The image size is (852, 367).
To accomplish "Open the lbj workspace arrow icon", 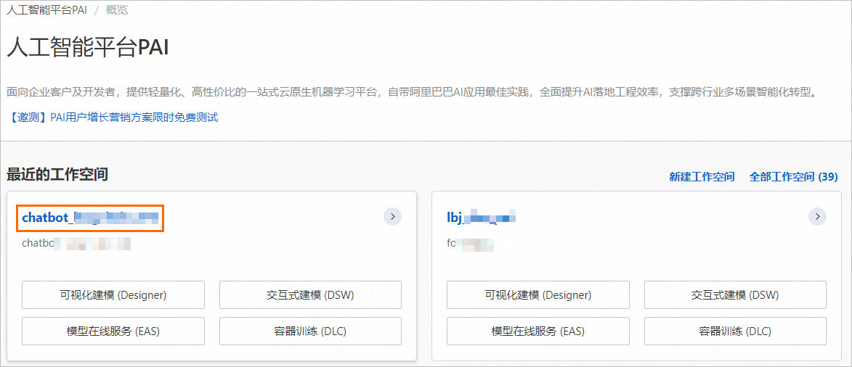I will click(x=817, y=217).
